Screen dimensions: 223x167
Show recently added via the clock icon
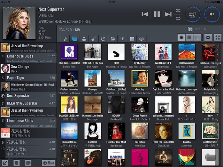coord(103,39)
